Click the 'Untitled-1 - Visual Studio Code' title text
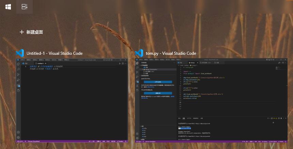Viewport: 293px width, 149px height. click(55, 53)
